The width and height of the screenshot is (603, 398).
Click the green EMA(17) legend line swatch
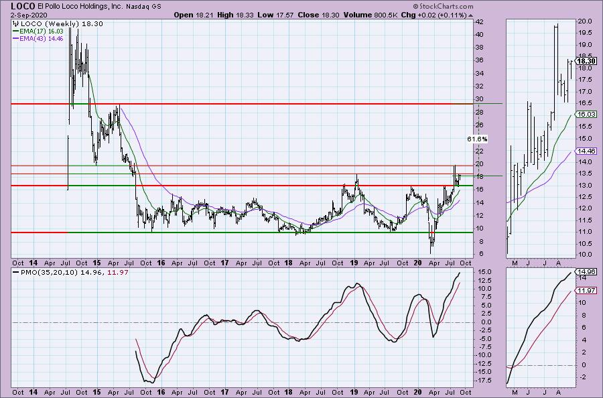(x=16, y=31)
